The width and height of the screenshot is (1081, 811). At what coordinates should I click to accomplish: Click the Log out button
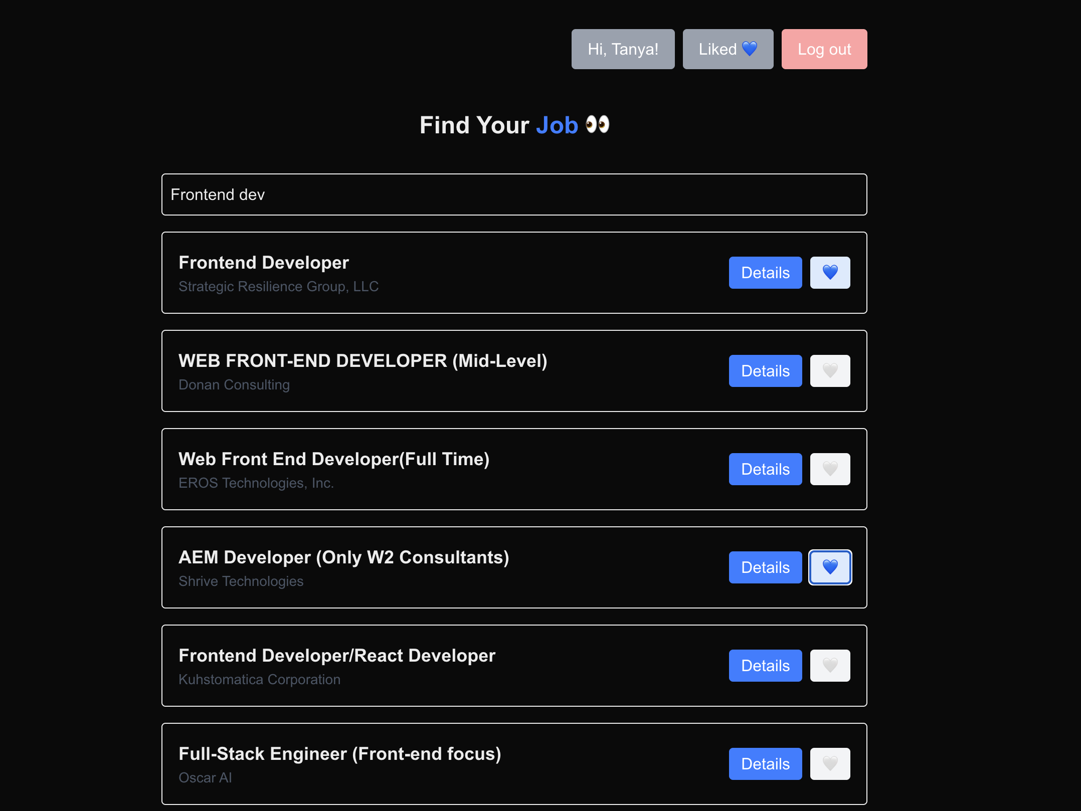[824, 49]
